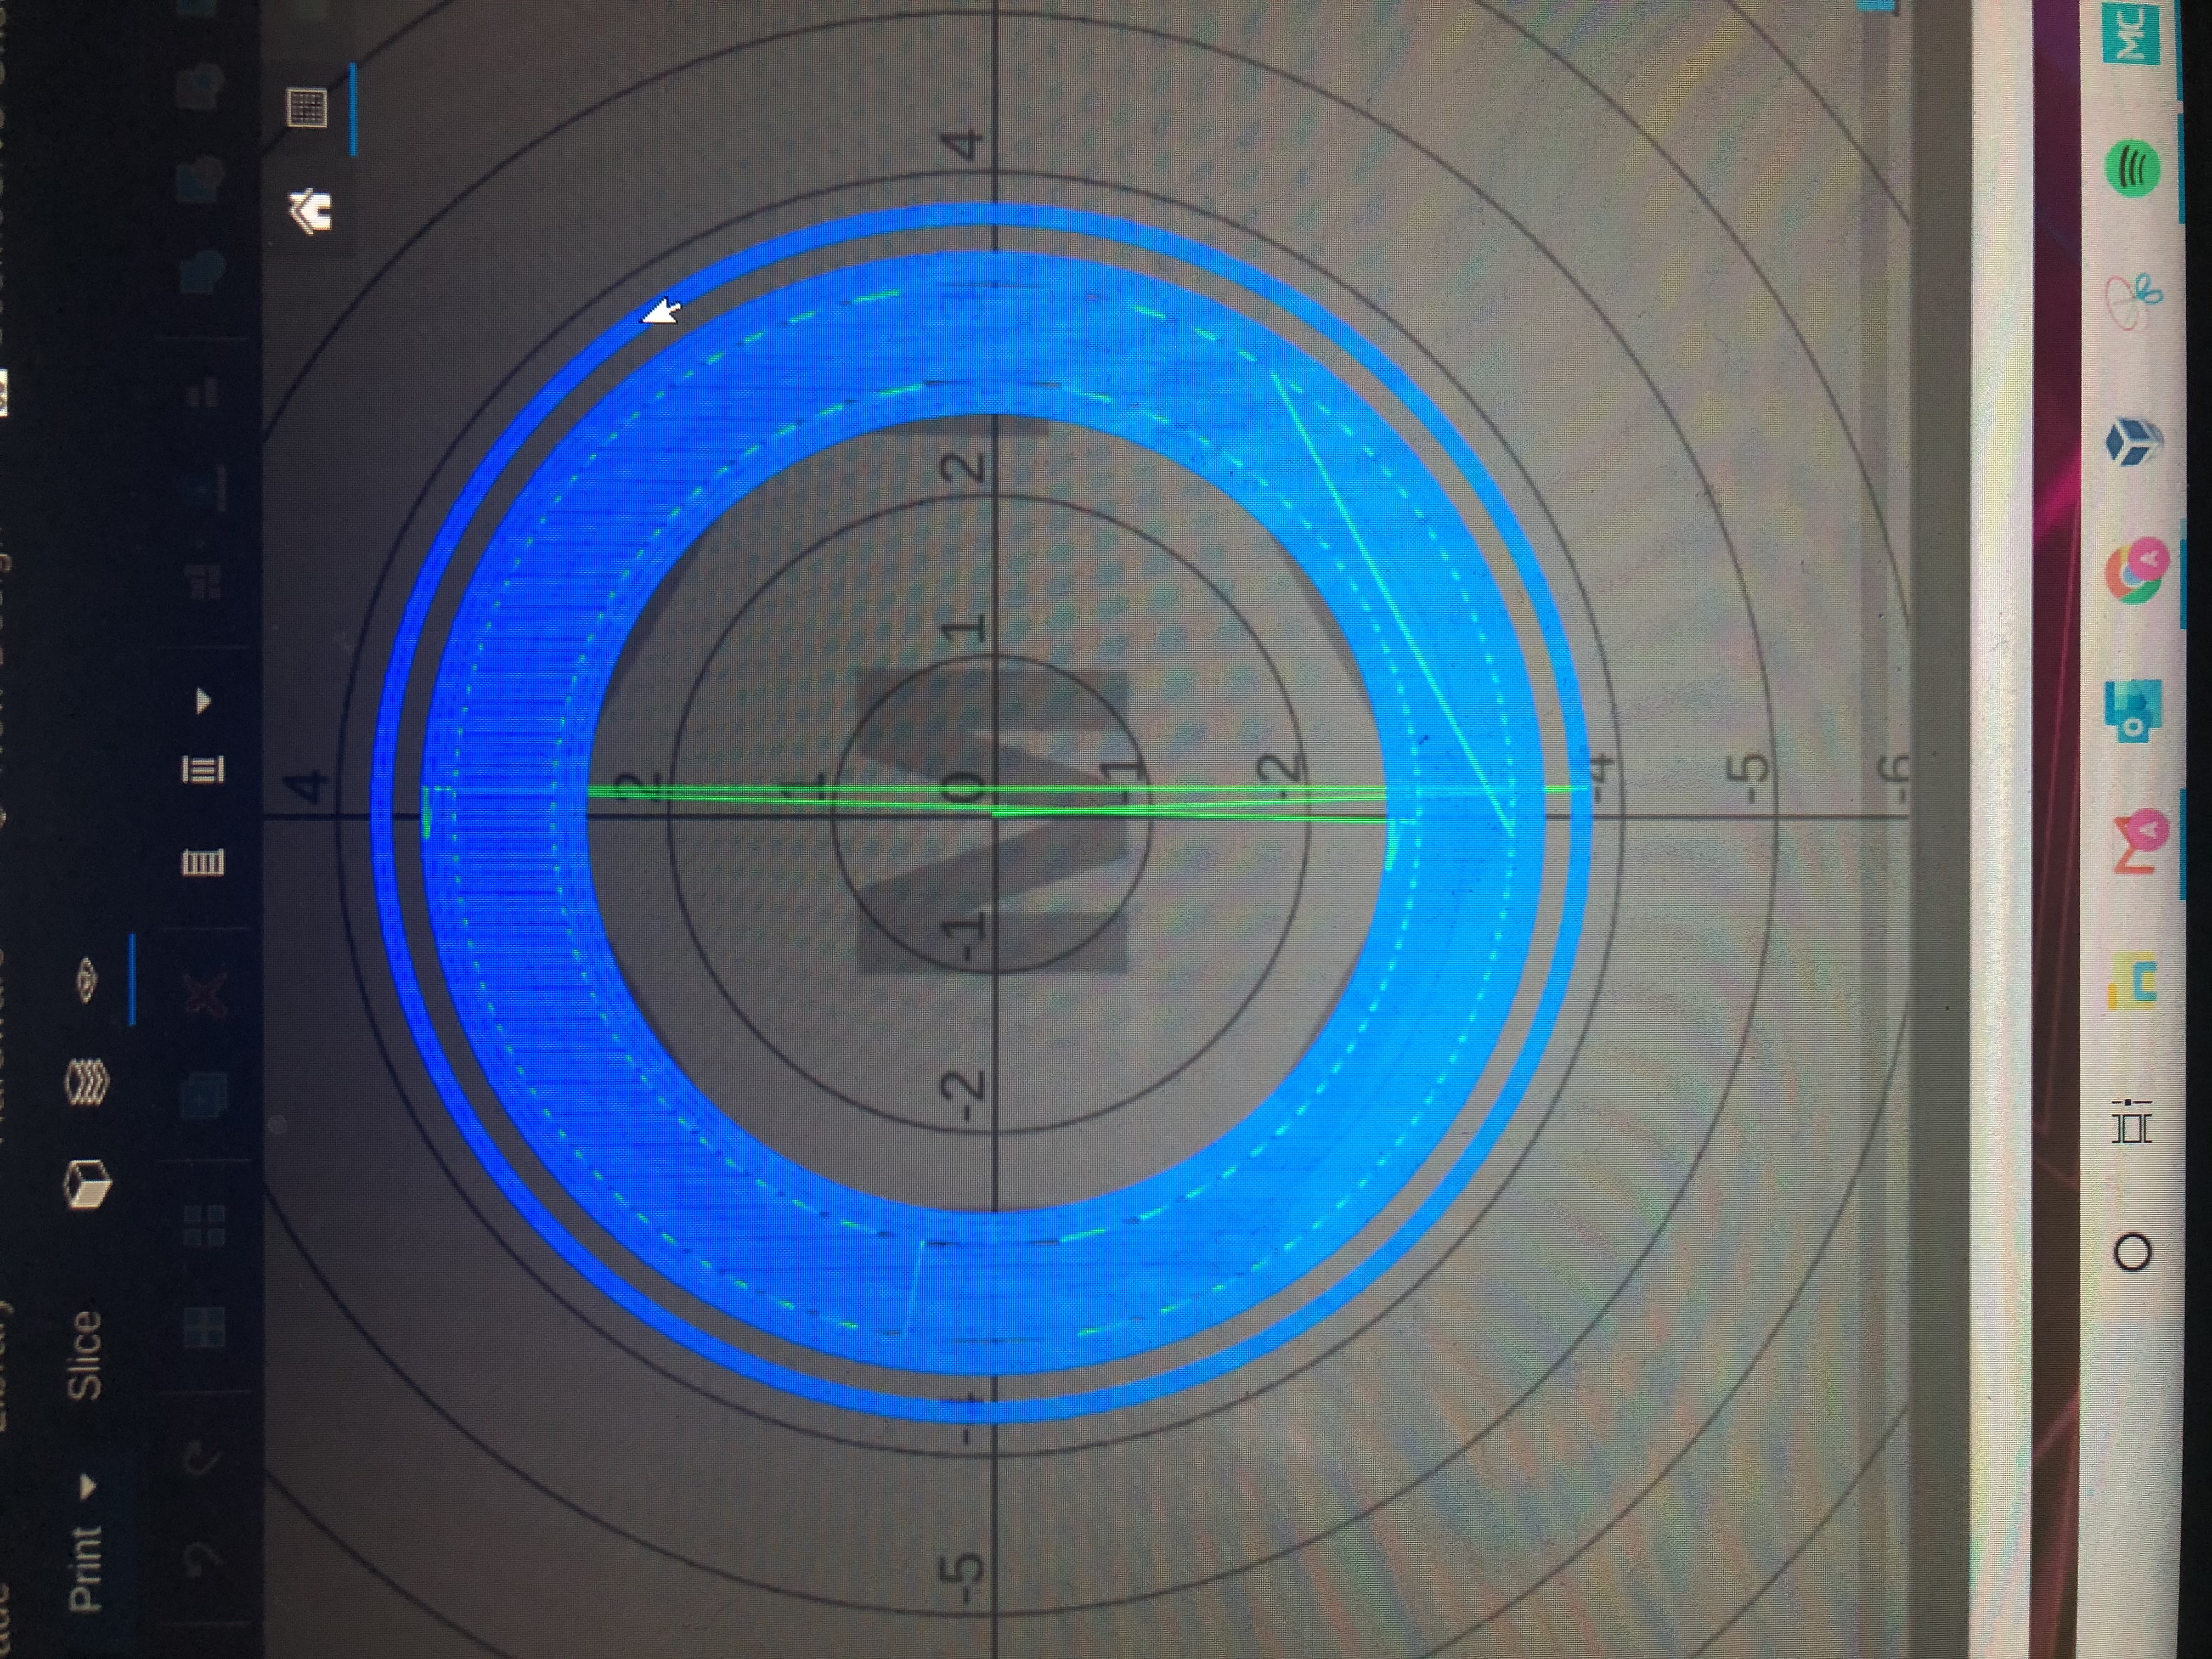The height and width of the screenshot is (1659, 2212).
Task: Click the Cortana circle on the taskbar
Action: [2131, 1252]
